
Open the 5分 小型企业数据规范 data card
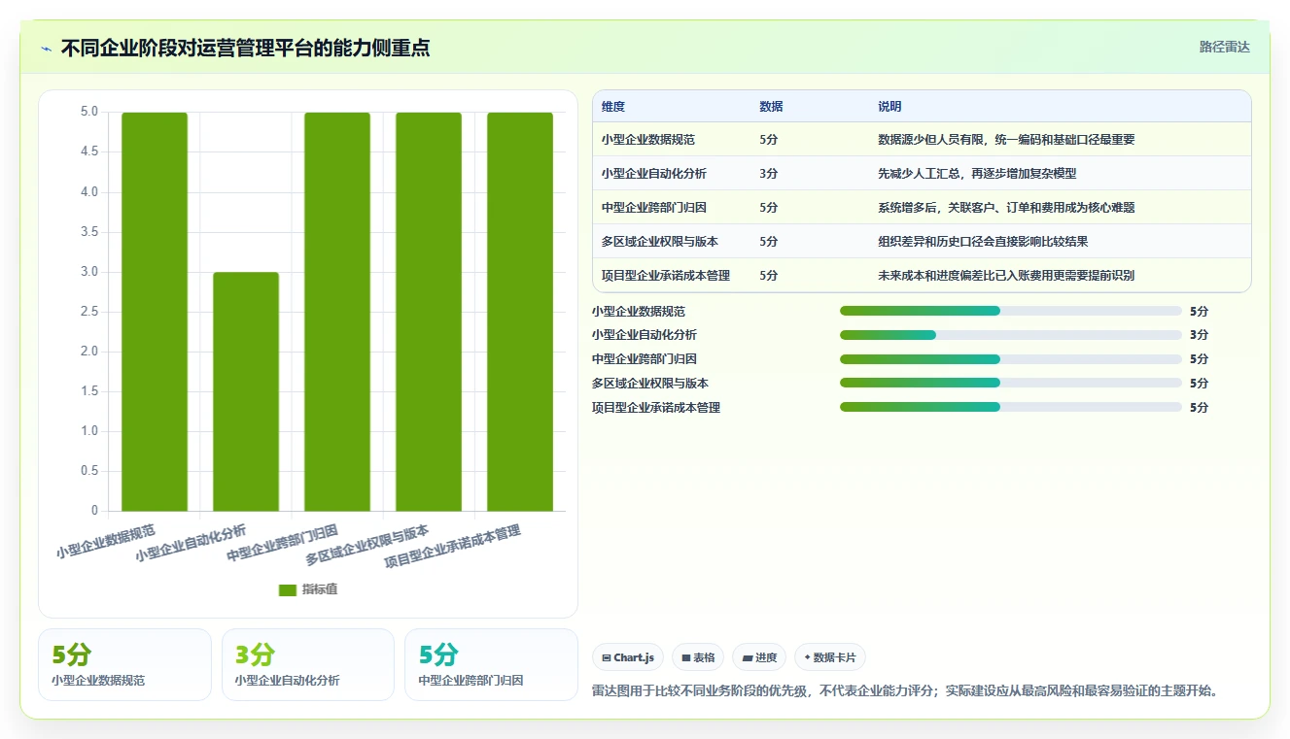[124, 664]
